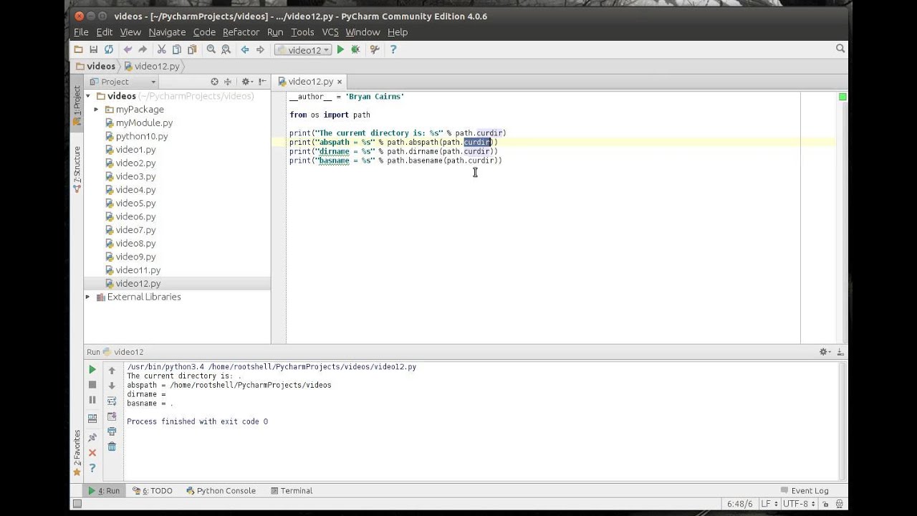Viewport: 917px width, 516px height.
Task: Select video11.py in project tree
Action: point(138,270)
